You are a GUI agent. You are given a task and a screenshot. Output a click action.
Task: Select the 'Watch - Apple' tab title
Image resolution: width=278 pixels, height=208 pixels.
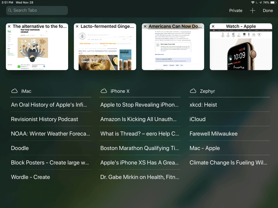241,26
